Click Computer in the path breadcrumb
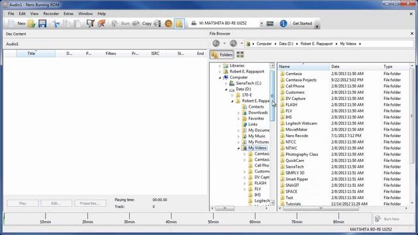This screenshot has width=418, height=235. pyautogui.click(x=264, y=44)
